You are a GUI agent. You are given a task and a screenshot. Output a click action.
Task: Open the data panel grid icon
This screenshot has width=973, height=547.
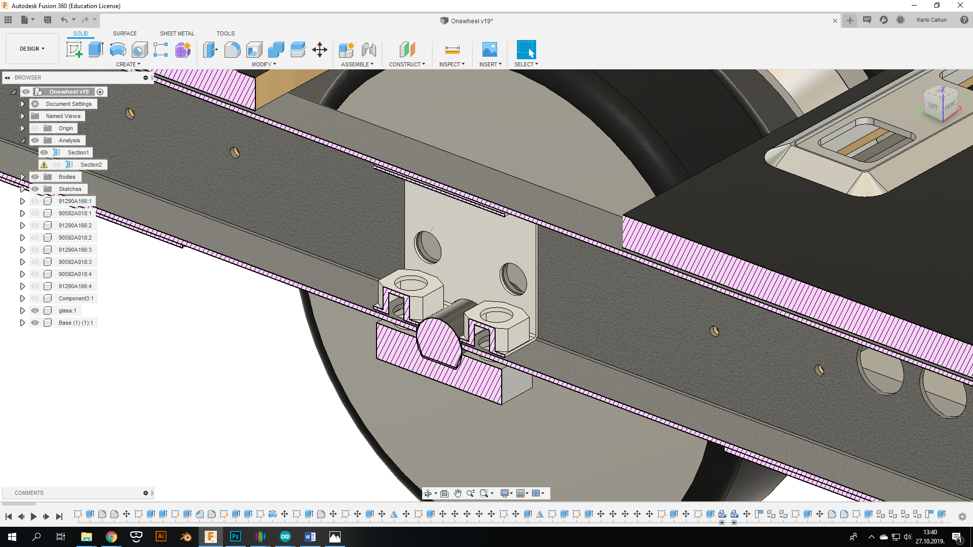8,20
